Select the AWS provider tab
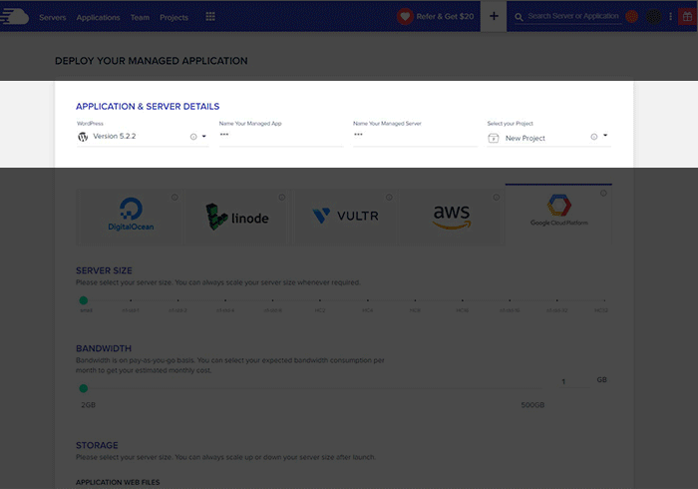698x489 pixels. coord(452,217)
